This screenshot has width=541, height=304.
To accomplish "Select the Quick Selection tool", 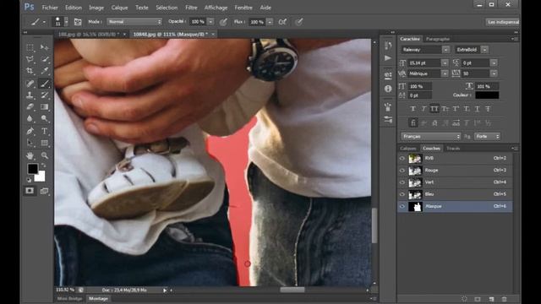I will click(x=45, y=59).
